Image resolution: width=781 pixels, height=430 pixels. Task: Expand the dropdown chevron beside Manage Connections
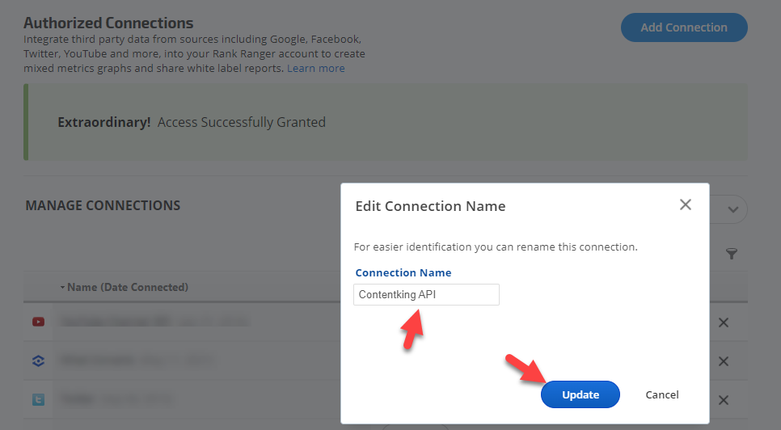[x=733, y=209]
